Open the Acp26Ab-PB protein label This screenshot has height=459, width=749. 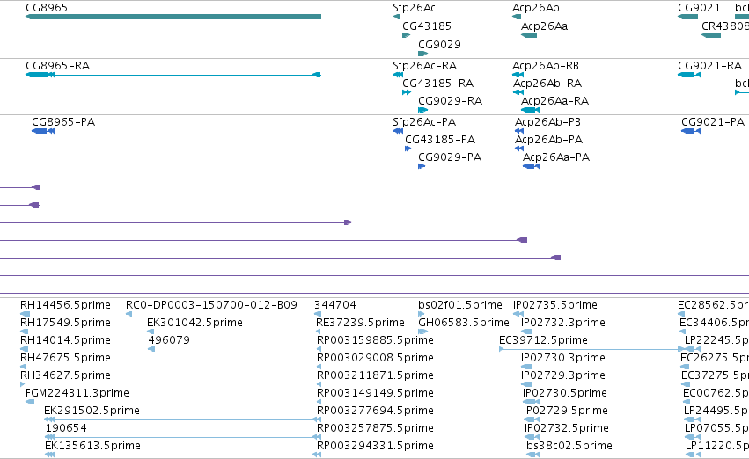[548, 122]
